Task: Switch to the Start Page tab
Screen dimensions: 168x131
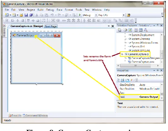Action: pos(50,26)
